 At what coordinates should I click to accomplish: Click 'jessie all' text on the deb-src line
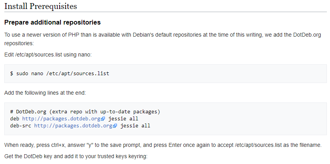point(135,126)
